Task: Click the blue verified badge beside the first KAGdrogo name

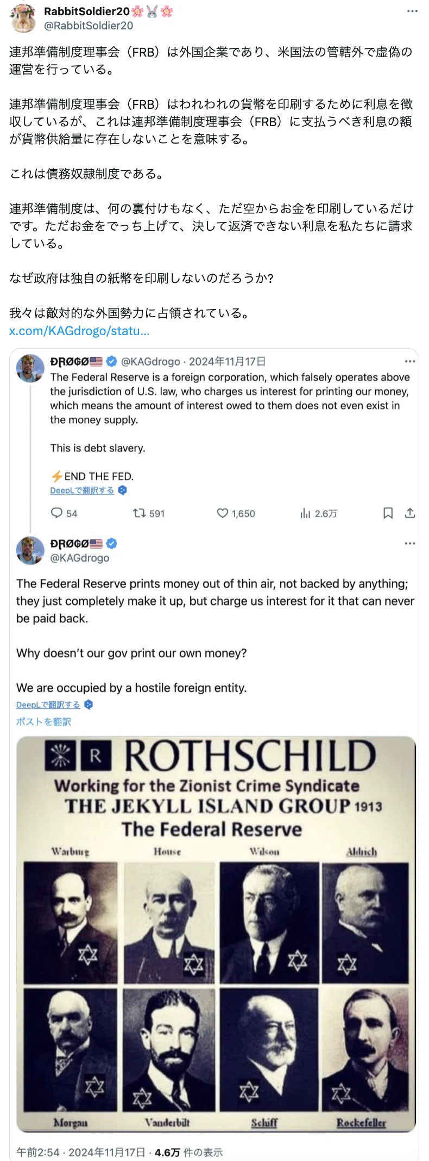Action: click(111, 361)
